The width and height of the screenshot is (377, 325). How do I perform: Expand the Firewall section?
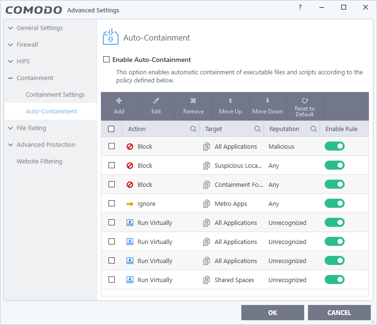pyautogui.click(x=10, y=45)
